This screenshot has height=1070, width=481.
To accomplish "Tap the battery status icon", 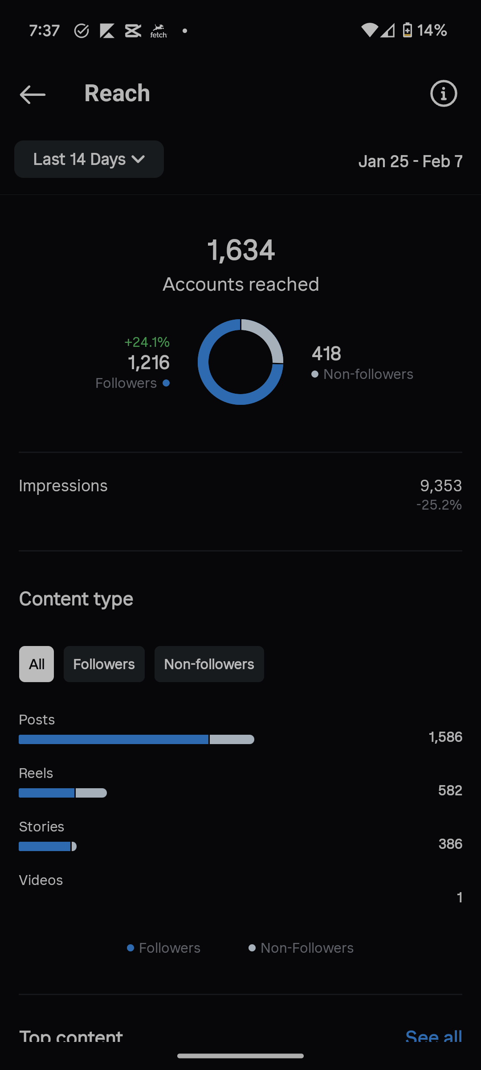I will [x=407, y=30].
